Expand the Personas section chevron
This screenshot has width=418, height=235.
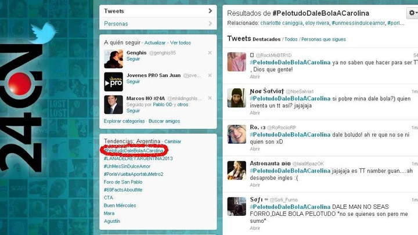point(210,23)
